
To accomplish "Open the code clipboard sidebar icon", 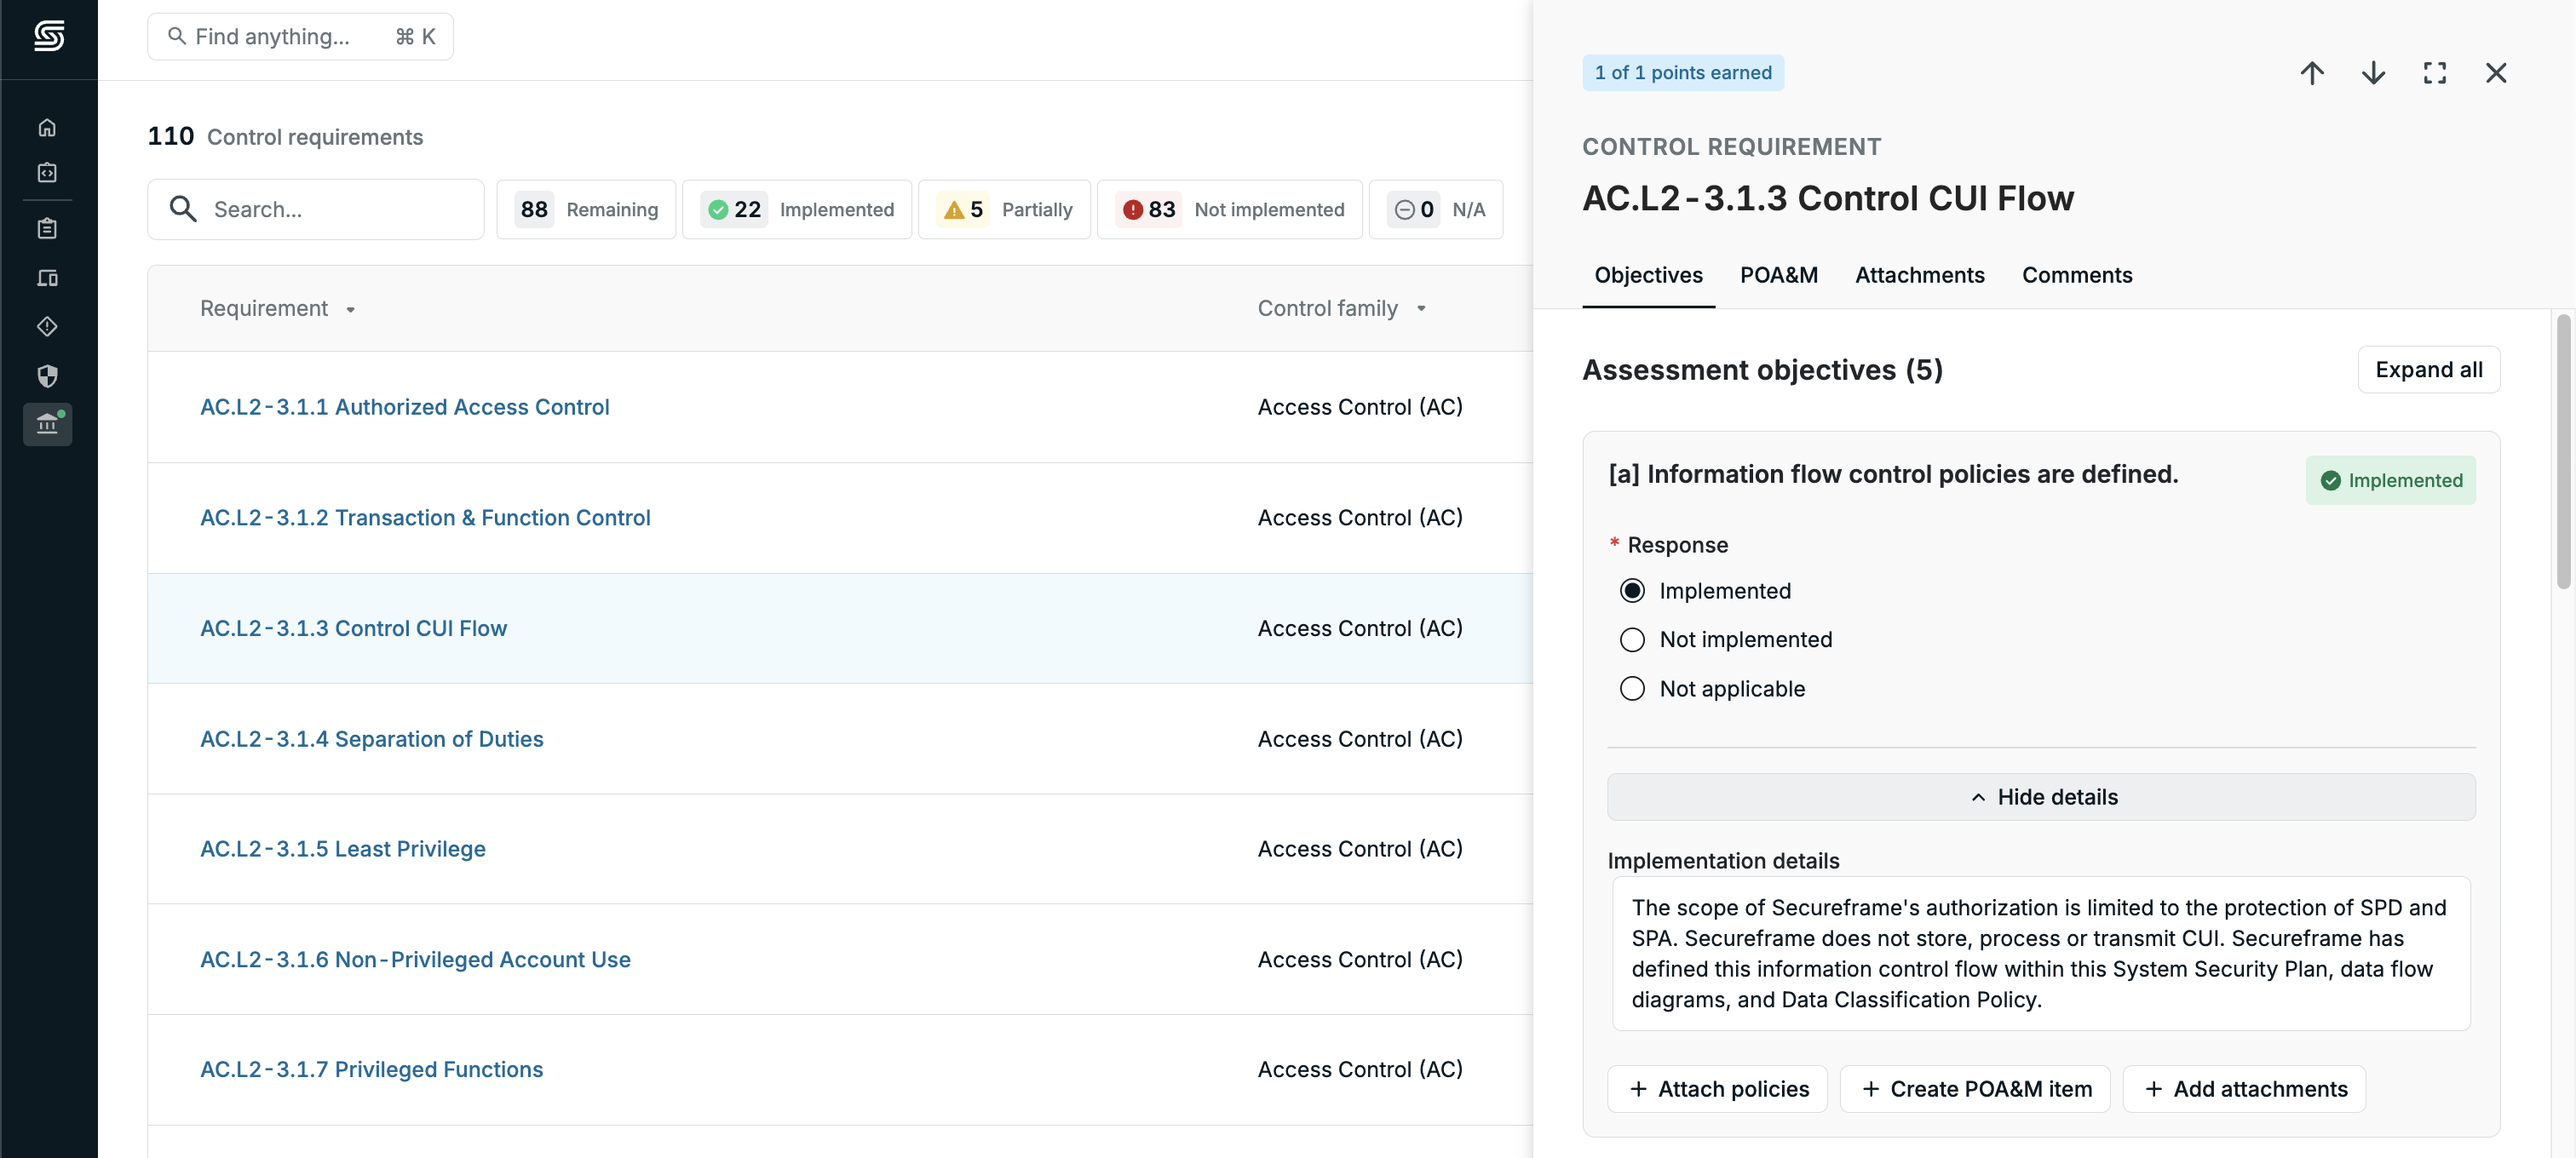I will 47,173.
